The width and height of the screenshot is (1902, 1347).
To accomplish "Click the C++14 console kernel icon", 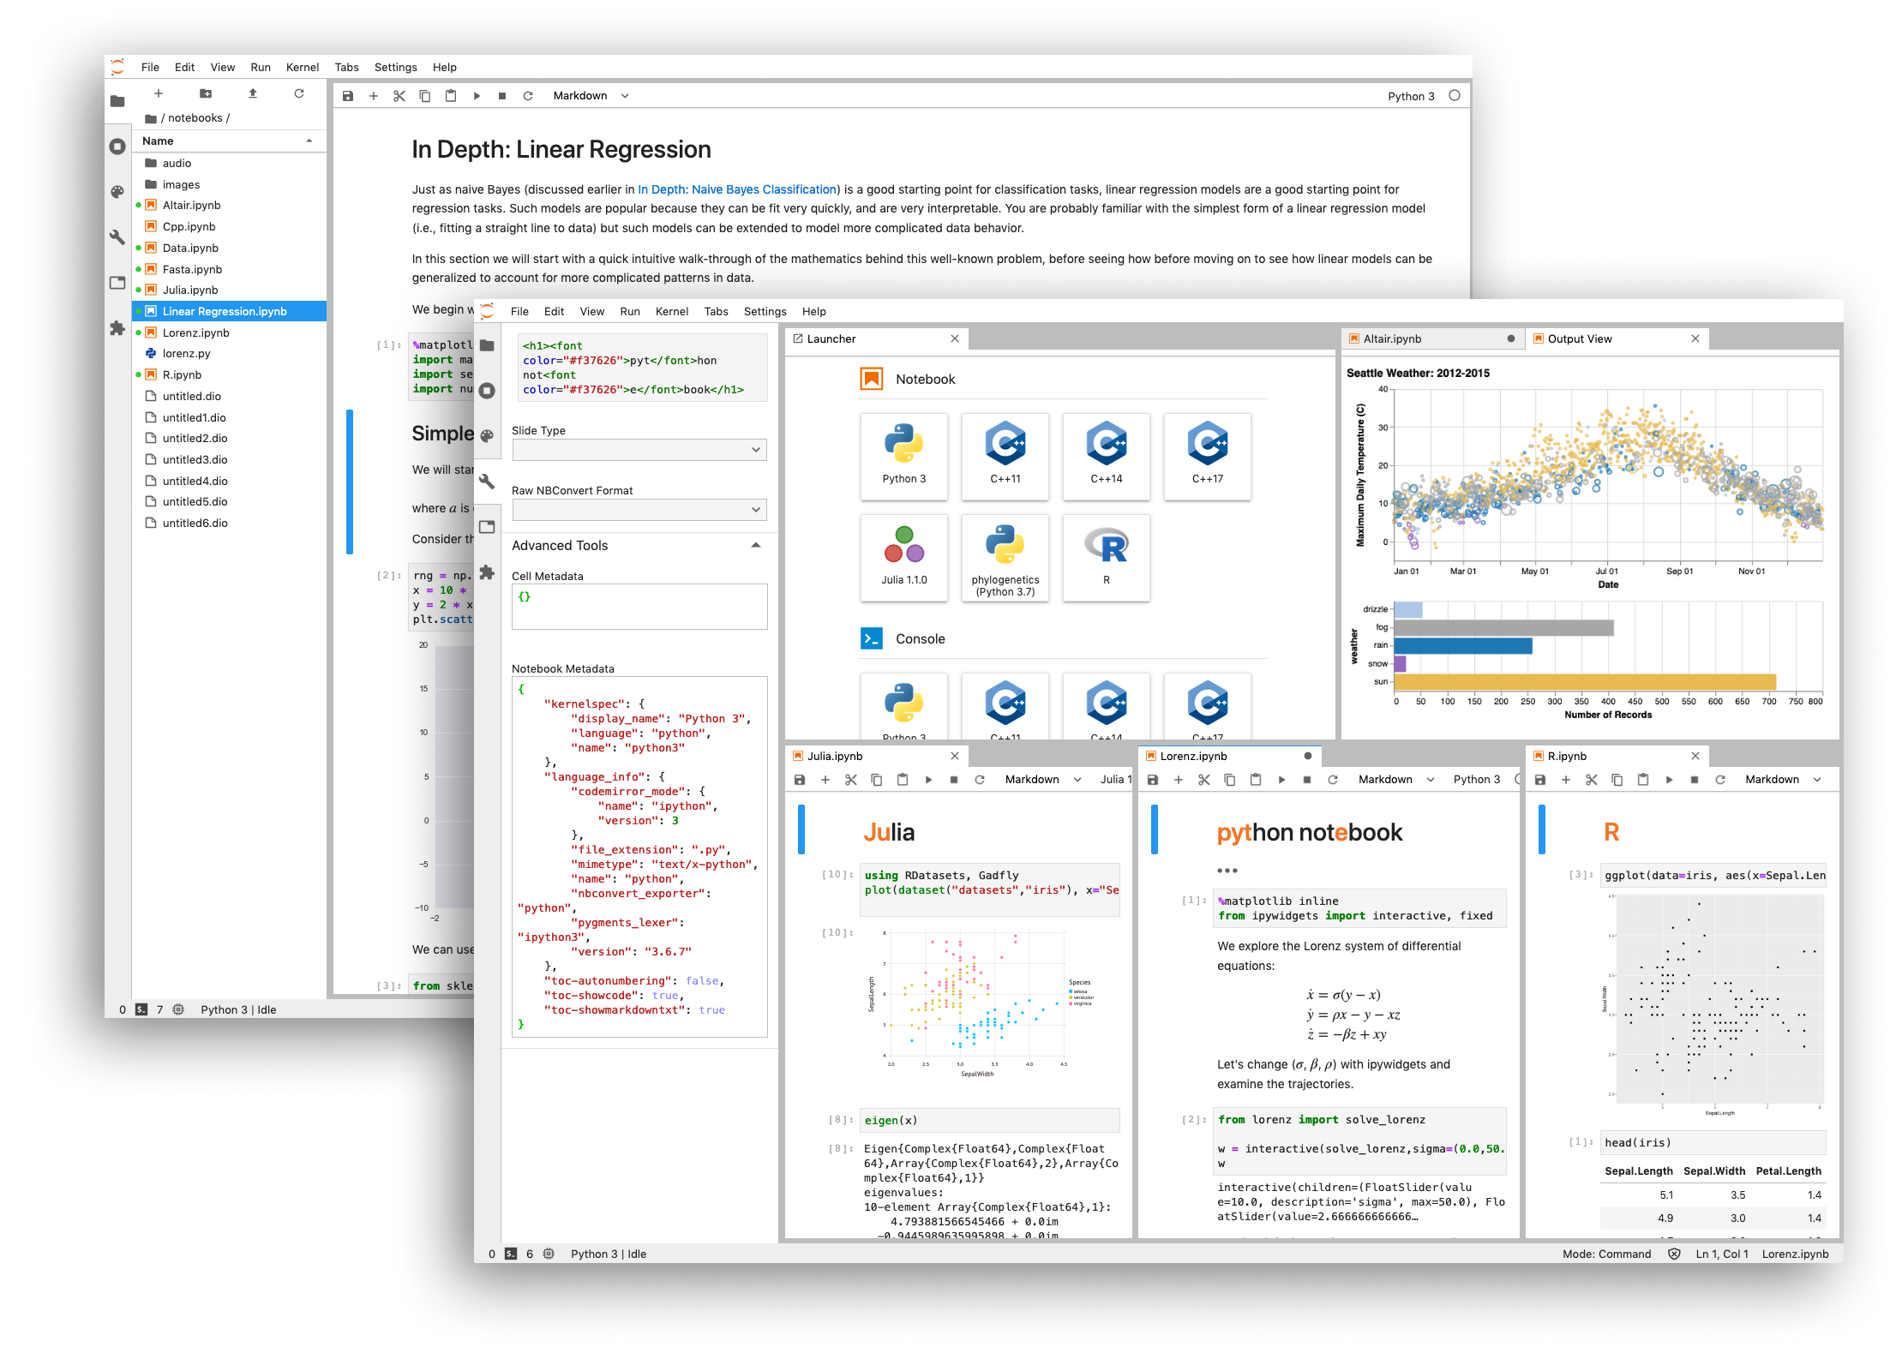I will [x=1103, y=710].
